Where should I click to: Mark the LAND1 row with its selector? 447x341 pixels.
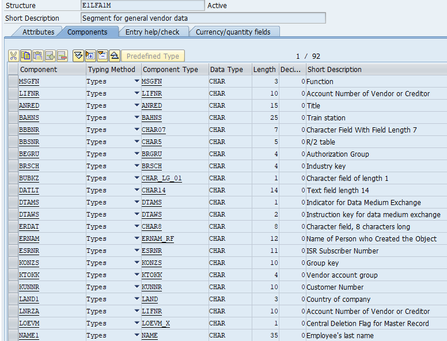click(x=13, y=300)
